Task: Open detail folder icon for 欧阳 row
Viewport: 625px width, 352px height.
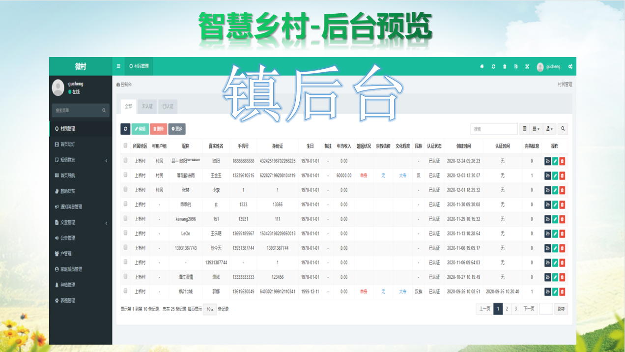Action: pos(548,161)
